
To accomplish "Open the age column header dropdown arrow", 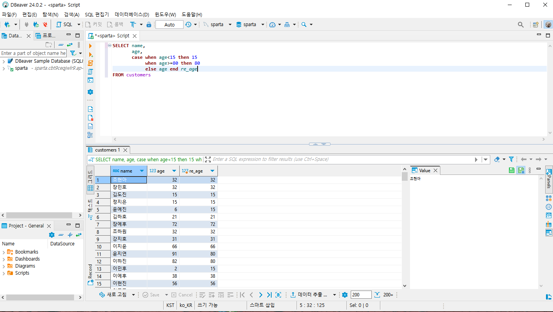I will [x=174, y=171].
